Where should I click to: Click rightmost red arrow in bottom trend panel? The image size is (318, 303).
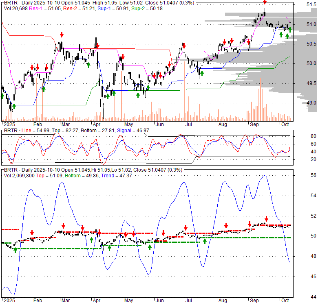point(266,219)
